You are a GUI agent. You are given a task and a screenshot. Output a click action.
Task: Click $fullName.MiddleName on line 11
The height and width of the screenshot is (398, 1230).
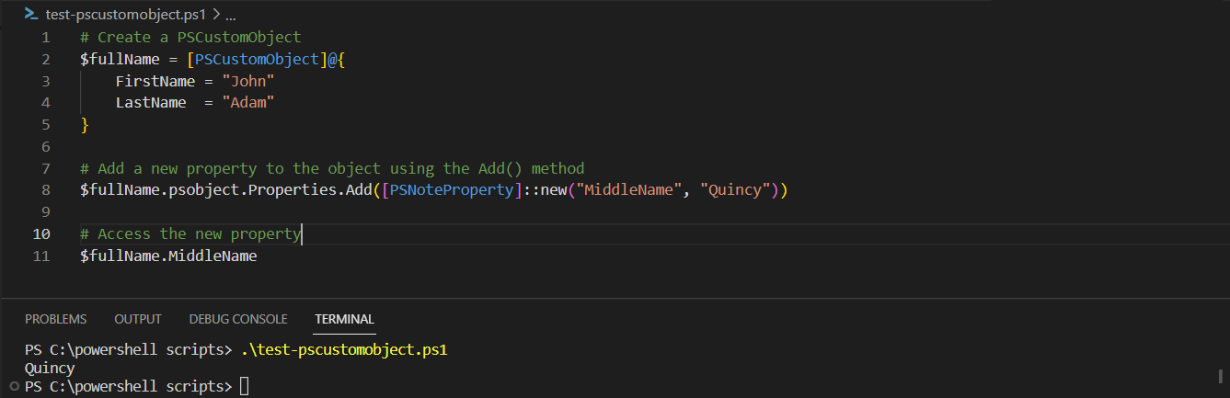click(168, 256)
